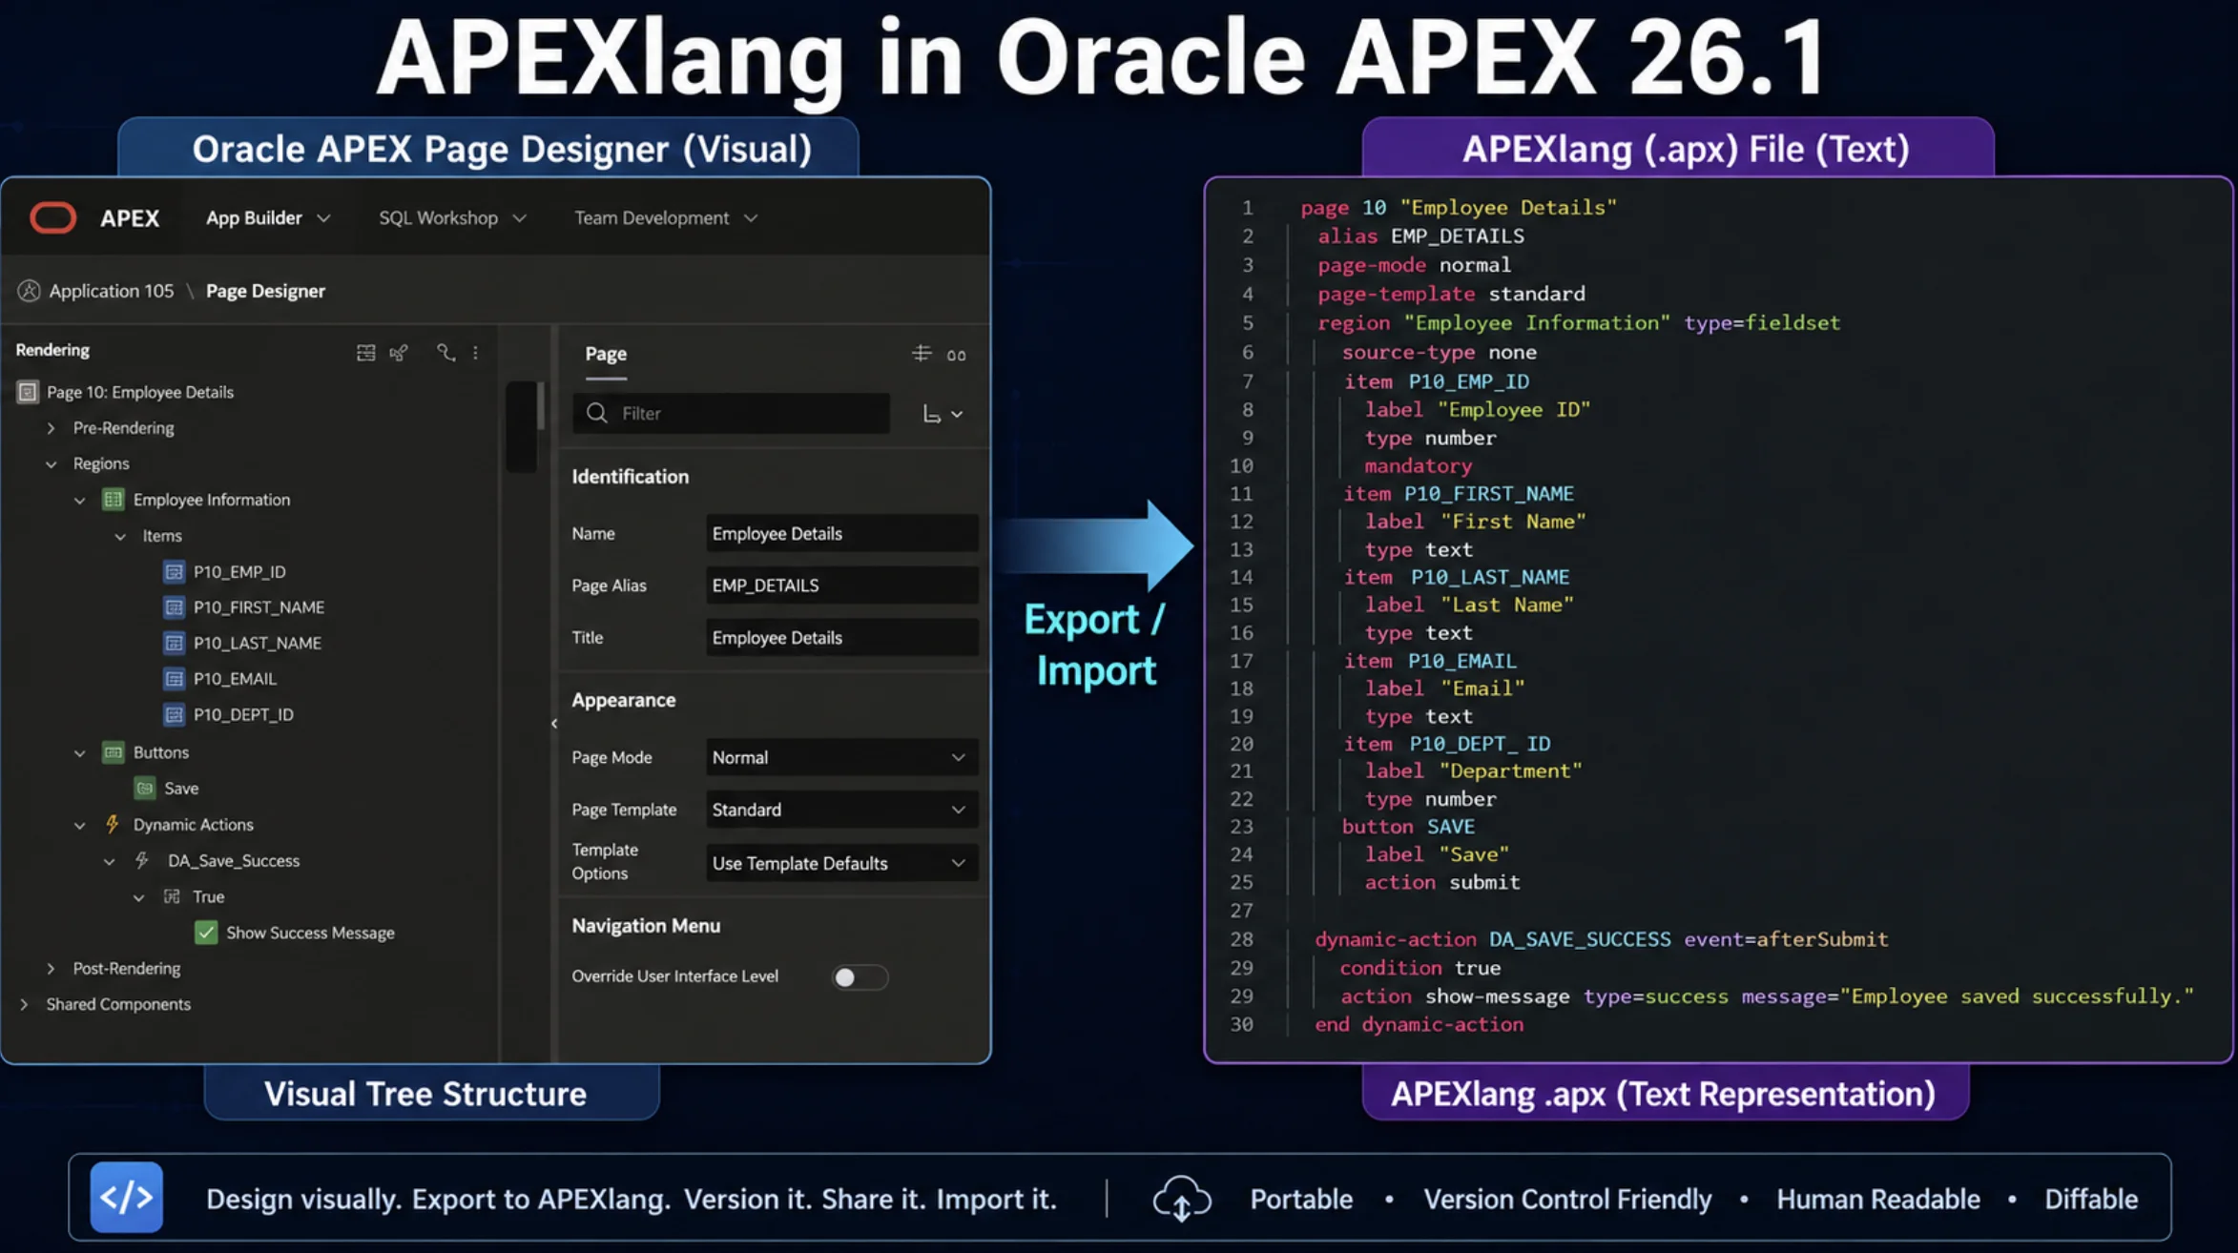Expand the Post-Rendering tree node

(51, 968)
